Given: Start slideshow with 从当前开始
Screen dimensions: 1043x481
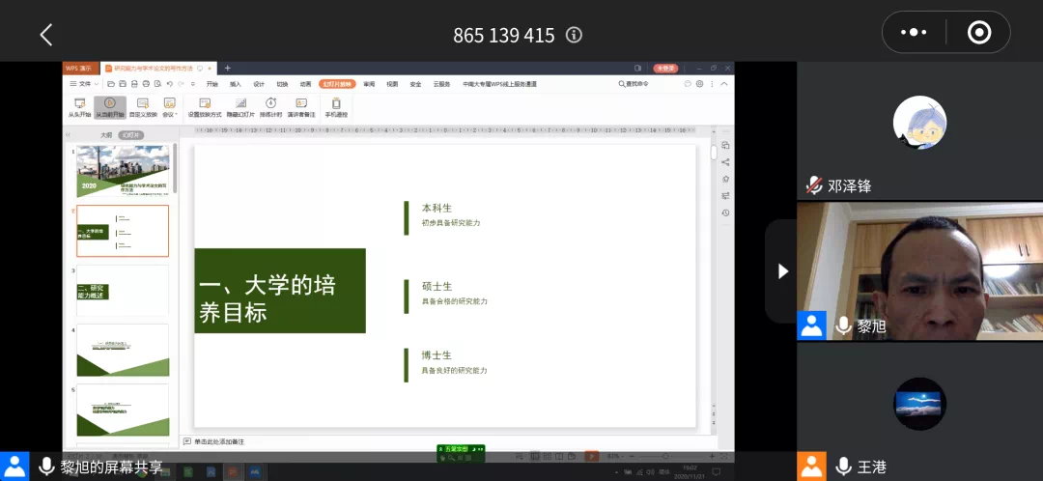Looking at the screenshot, I should pos(110,106).
